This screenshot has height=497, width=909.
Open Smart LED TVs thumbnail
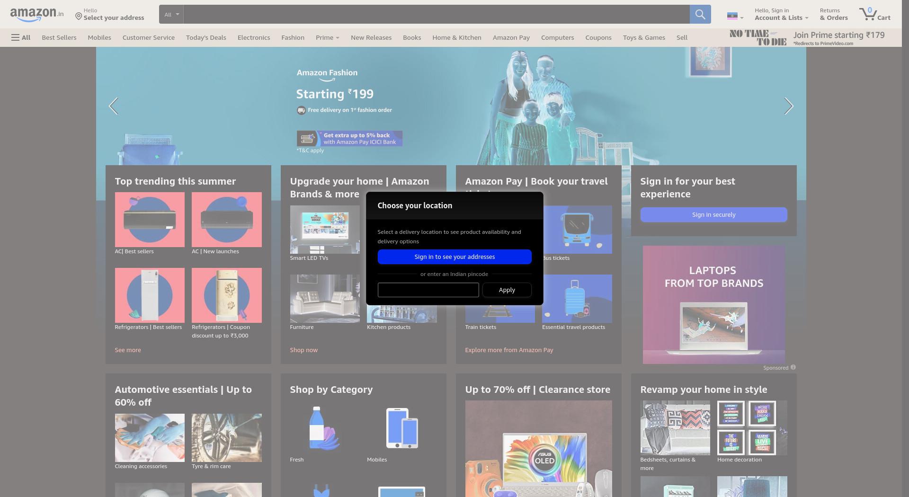point(325,230)
